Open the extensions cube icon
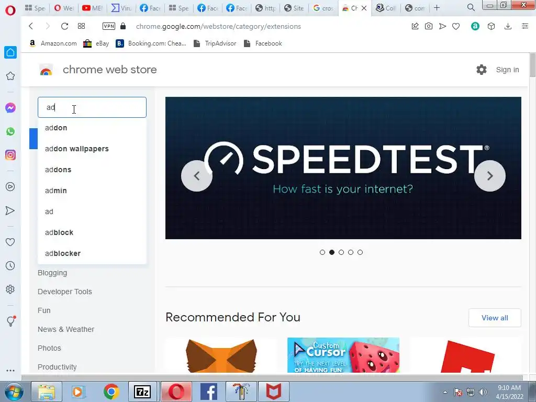Screen dimensions: 536x402 pos(491,26)
